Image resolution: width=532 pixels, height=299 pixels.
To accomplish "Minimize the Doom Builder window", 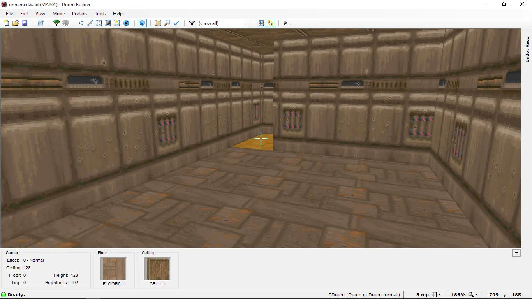I will click(487, 4).
